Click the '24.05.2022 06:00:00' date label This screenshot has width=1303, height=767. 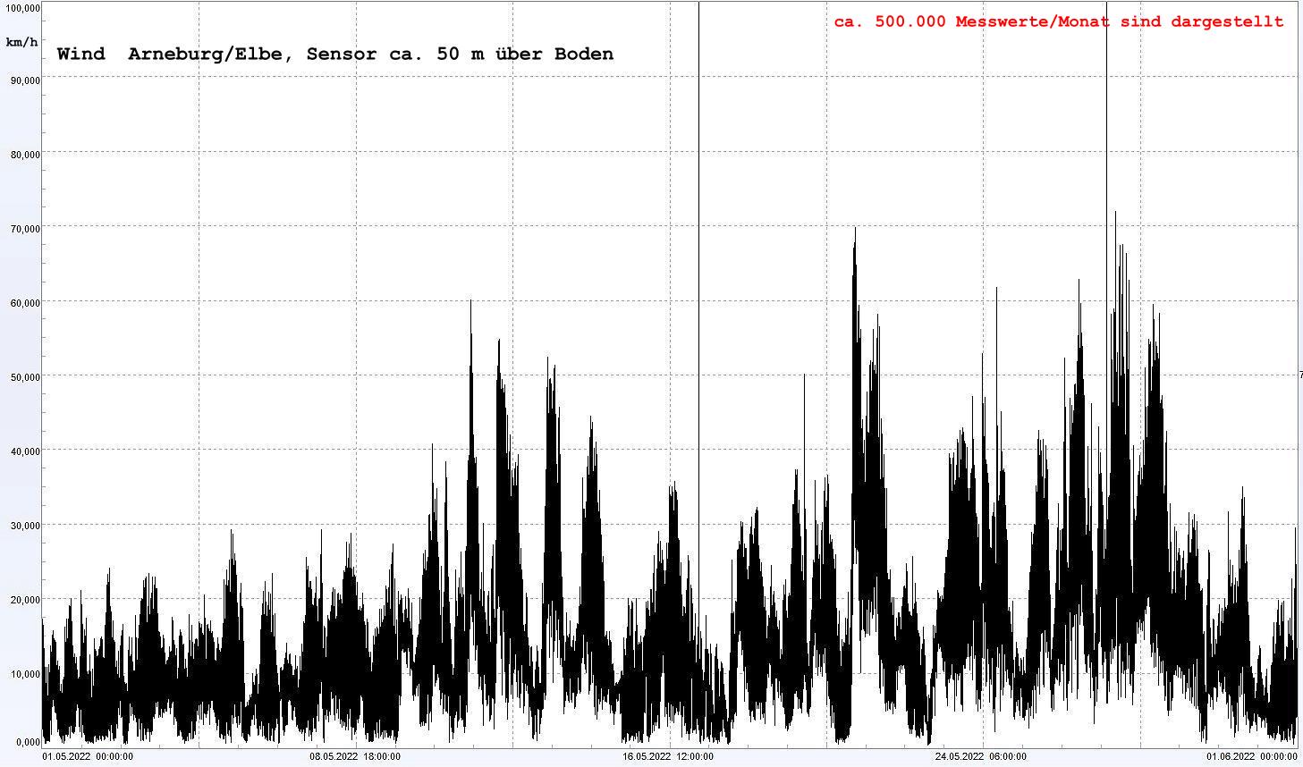981,756
